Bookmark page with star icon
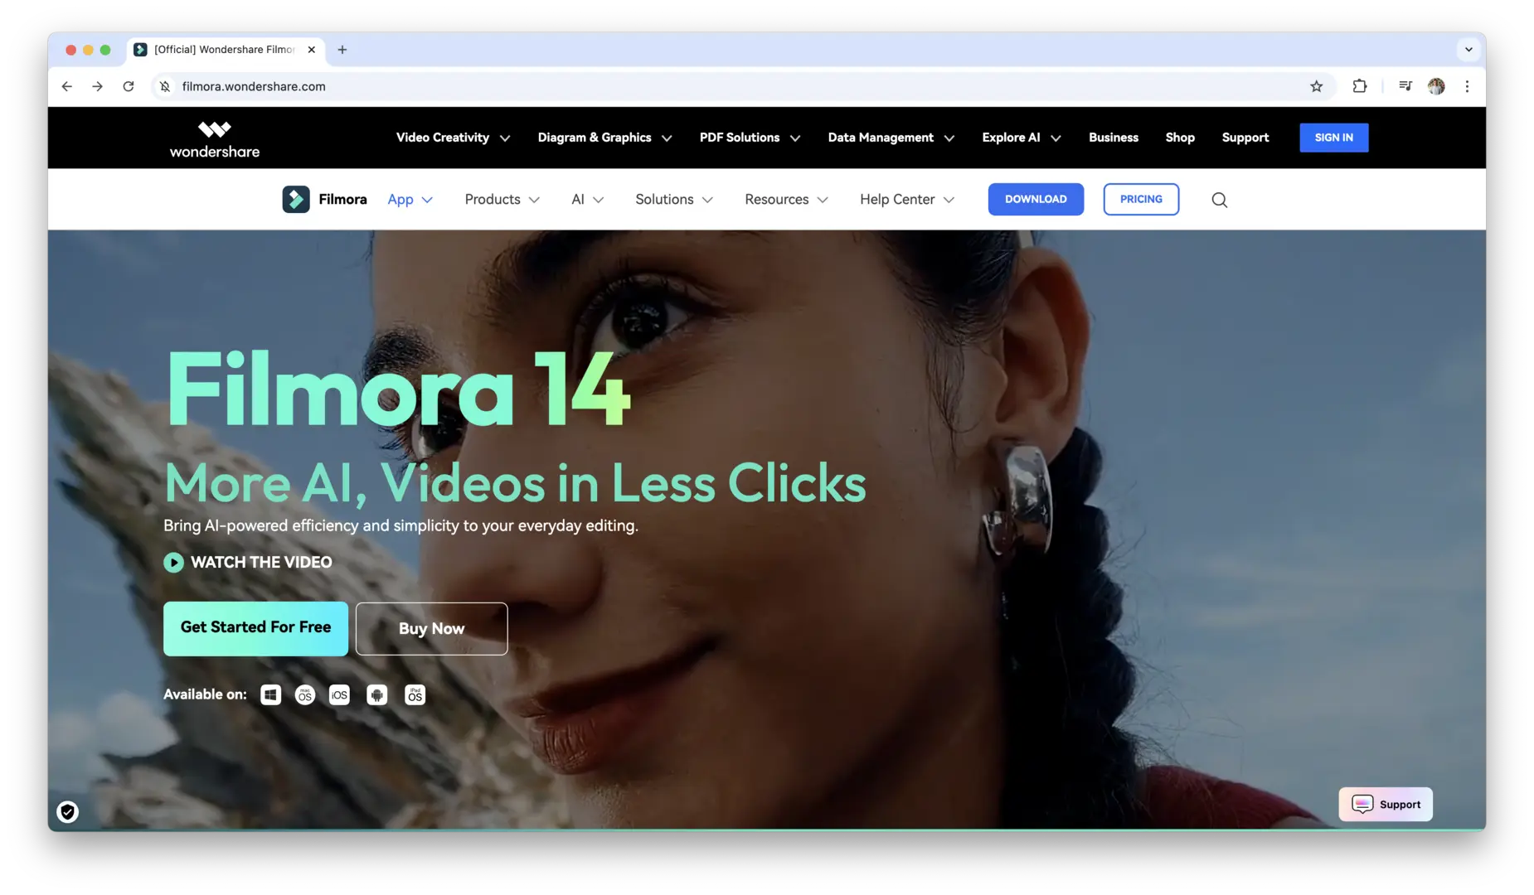Image resolution: width=1534 pixels, height=895 pixels. click(1316, 86)
